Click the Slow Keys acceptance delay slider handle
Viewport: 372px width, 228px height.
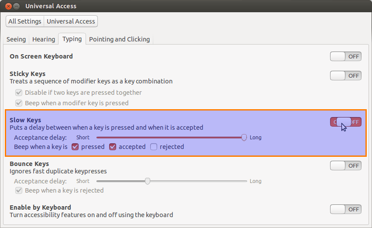245,137
